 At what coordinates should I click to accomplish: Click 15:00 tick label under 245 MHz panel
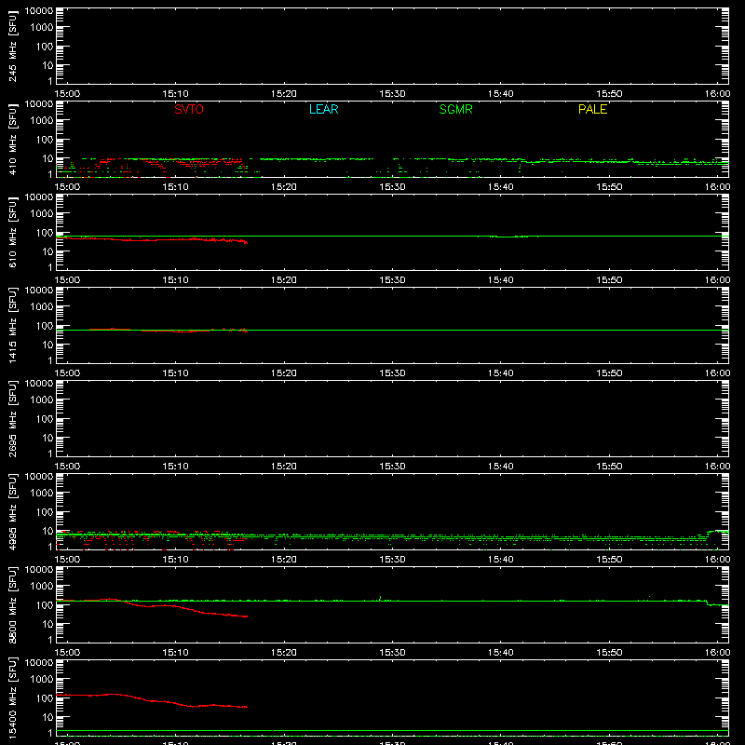click(x=67, y=94)
